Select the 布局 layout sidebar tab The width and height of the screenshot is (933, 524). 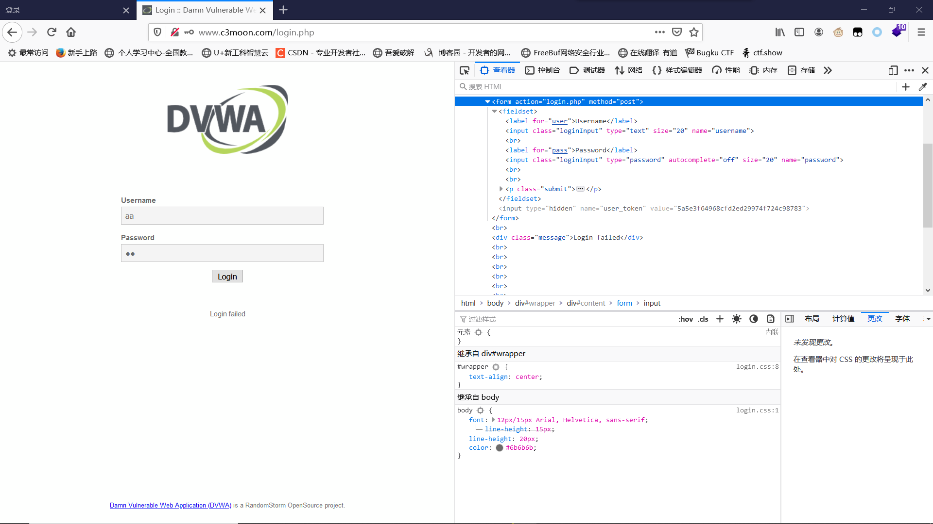(x=812, y=319)
